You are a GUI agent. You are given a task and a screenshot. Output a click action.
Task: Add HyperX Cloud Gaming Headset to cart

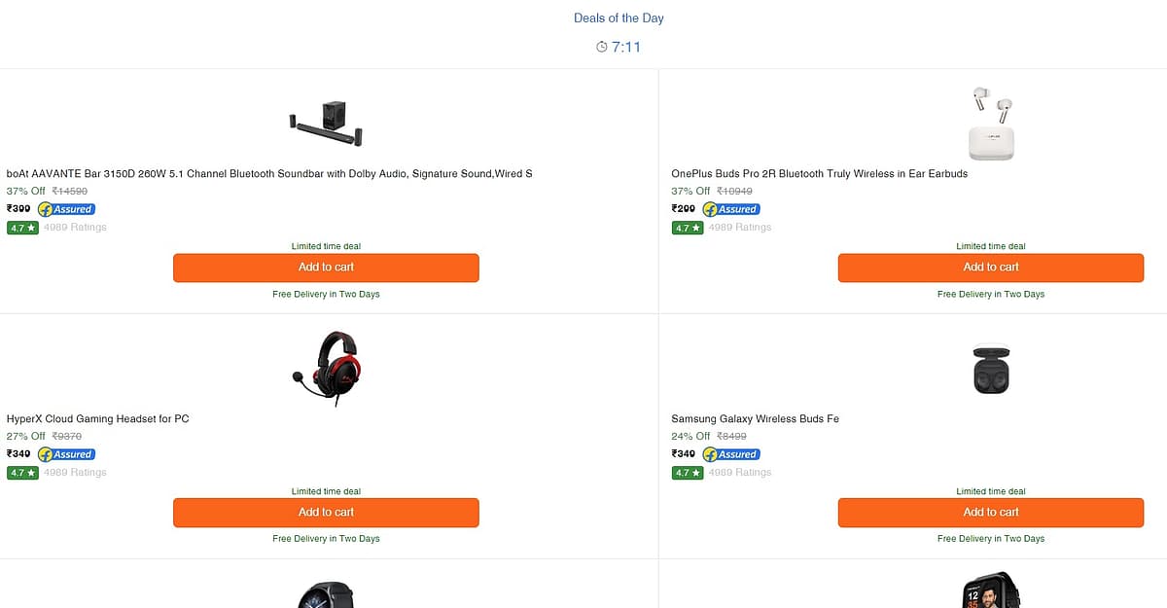tap(326, 513)
